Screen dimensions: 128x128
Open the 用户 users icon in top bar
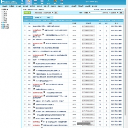point(48,2)
